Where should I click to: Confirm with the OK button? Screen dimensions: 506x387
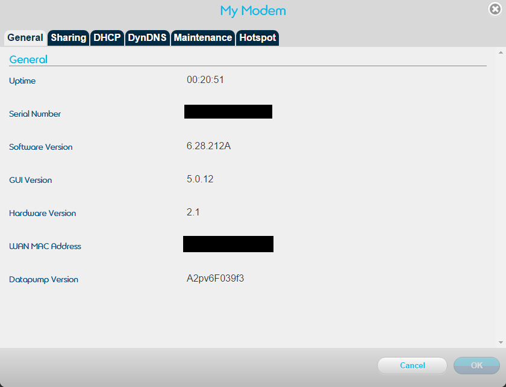tap(476, 365)
